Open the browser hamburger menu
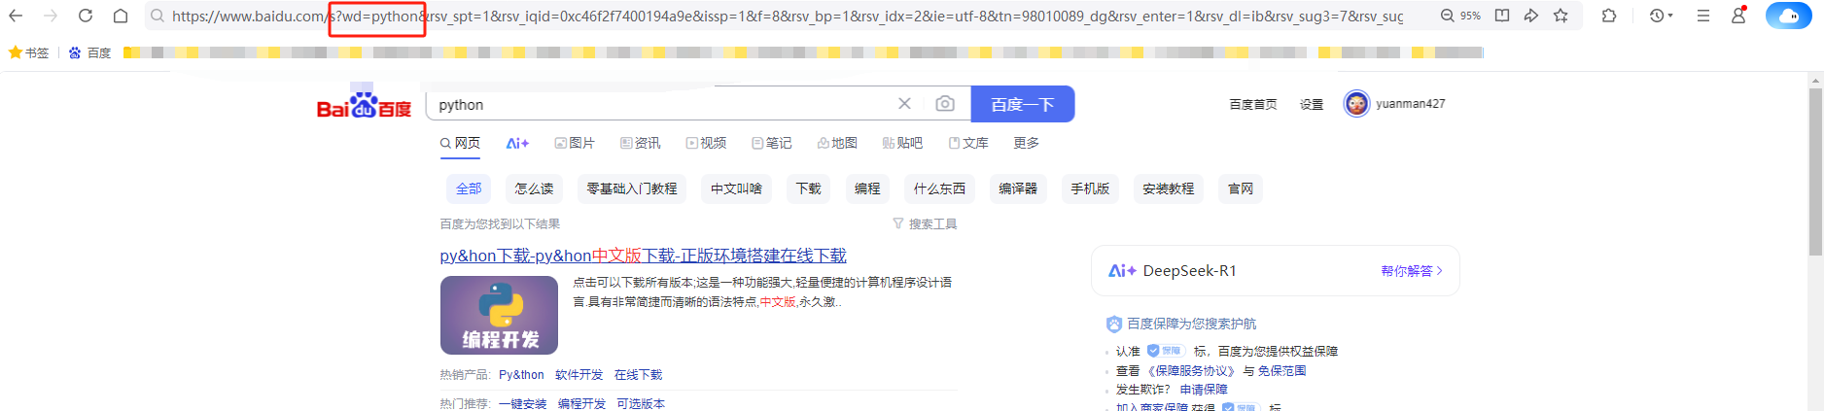 point(1703,16)
